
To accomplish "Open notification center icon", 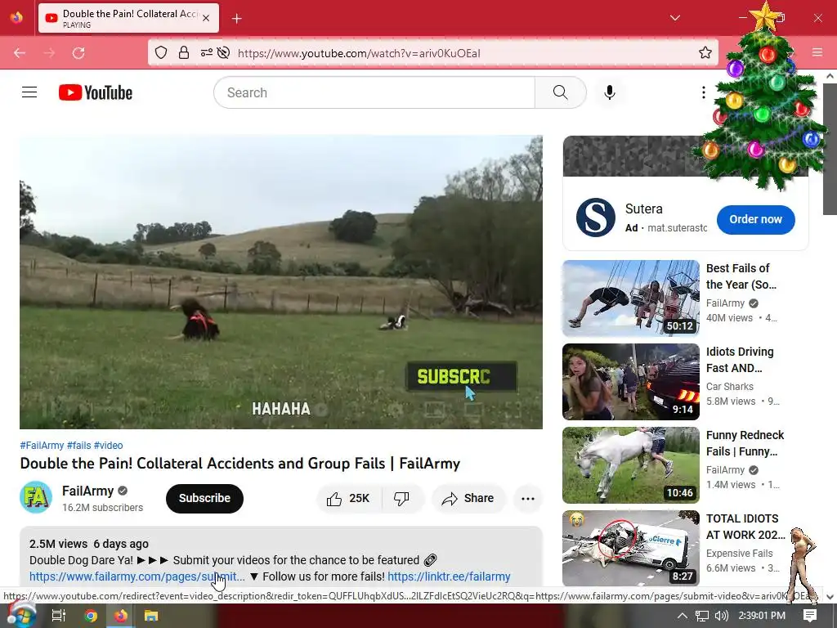I will pyautogui.click(x=810, y=615).
